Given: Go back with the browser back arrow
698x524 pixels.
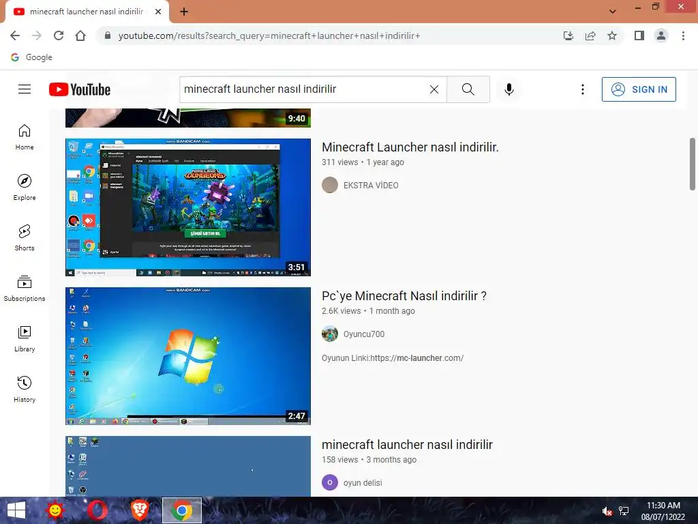Looking at the screenshot, I should (x=15, y=35).
